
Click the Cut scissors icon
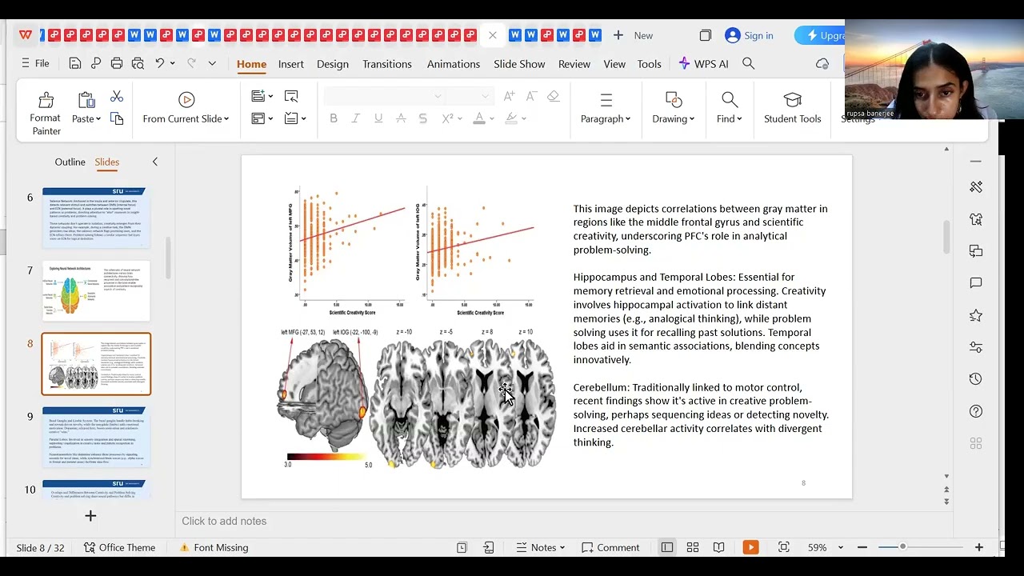(117, 96)
